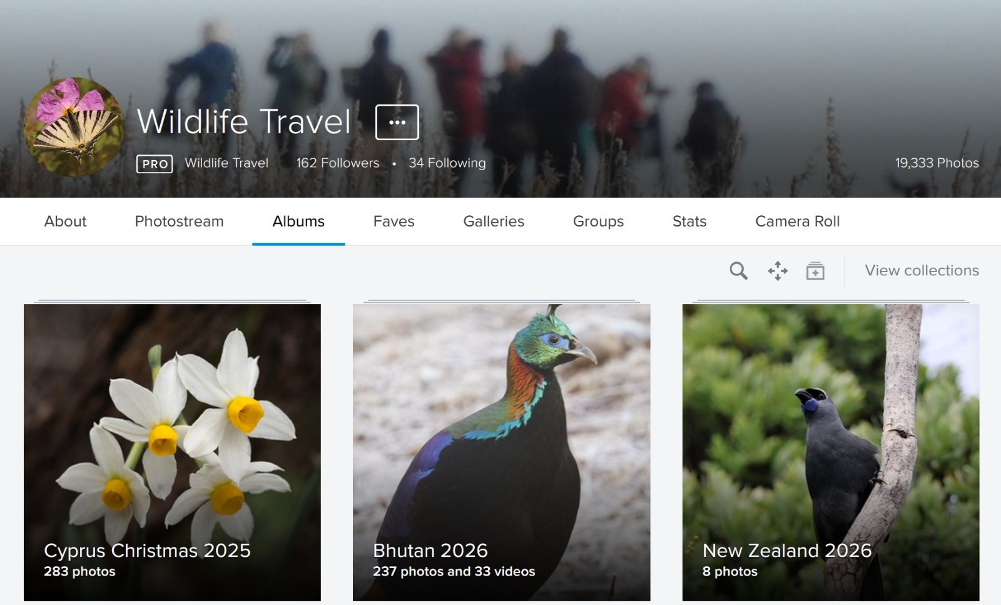
Task: Open the three-dots more options button
Action: [x=397, y=122]
